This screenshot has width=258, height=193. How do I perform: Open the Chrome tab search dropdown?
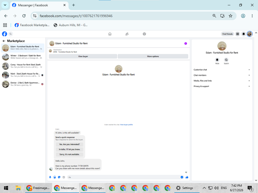click(x=5, y=5)
